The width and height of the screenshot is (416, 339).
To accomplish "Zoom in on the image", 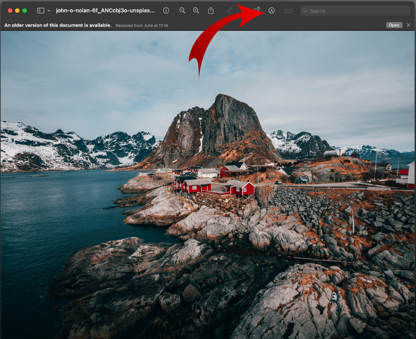I will (196, 11).
